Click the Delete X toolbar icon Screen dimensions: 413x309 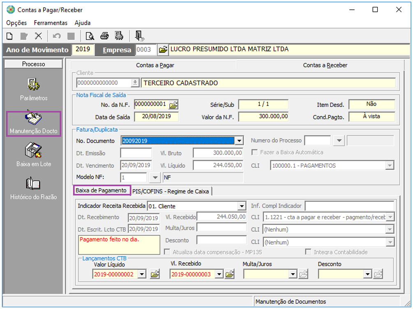point(39,36)
